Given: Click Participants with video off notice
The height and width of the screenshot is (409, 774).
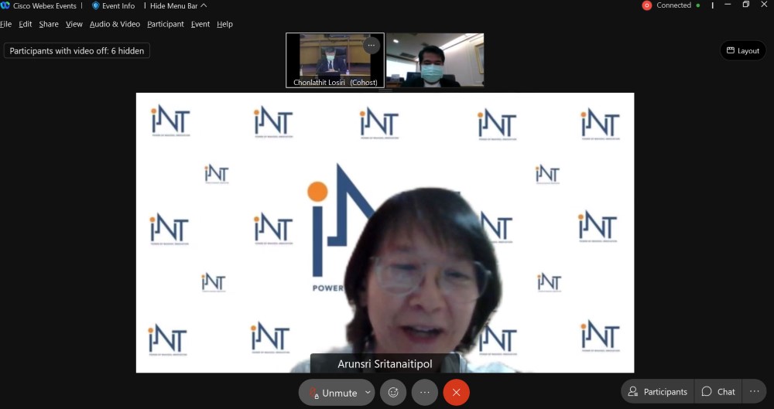Looking at the screenshot, I should pos(77,51).
